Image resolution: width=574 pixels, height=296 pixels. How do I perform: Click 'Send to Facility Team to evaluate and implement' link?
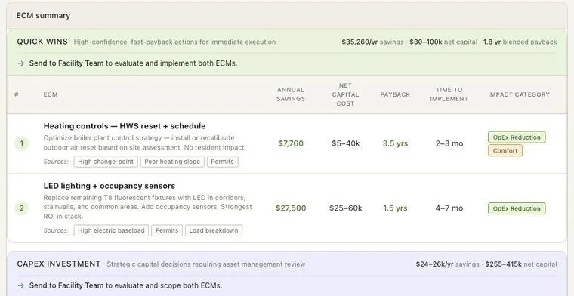(133, 63)
